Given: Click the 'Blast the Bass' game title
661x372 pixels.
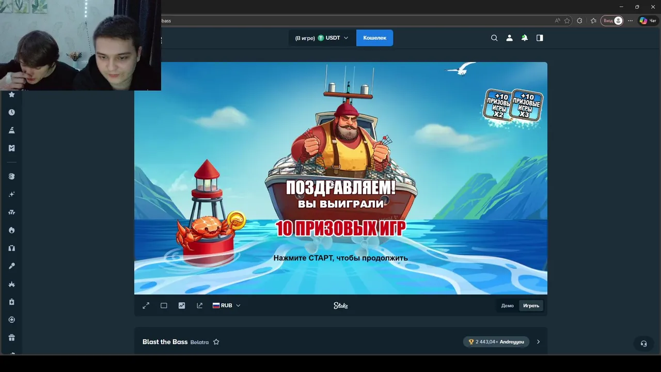Looking at the screenshot, I should 165,342.
